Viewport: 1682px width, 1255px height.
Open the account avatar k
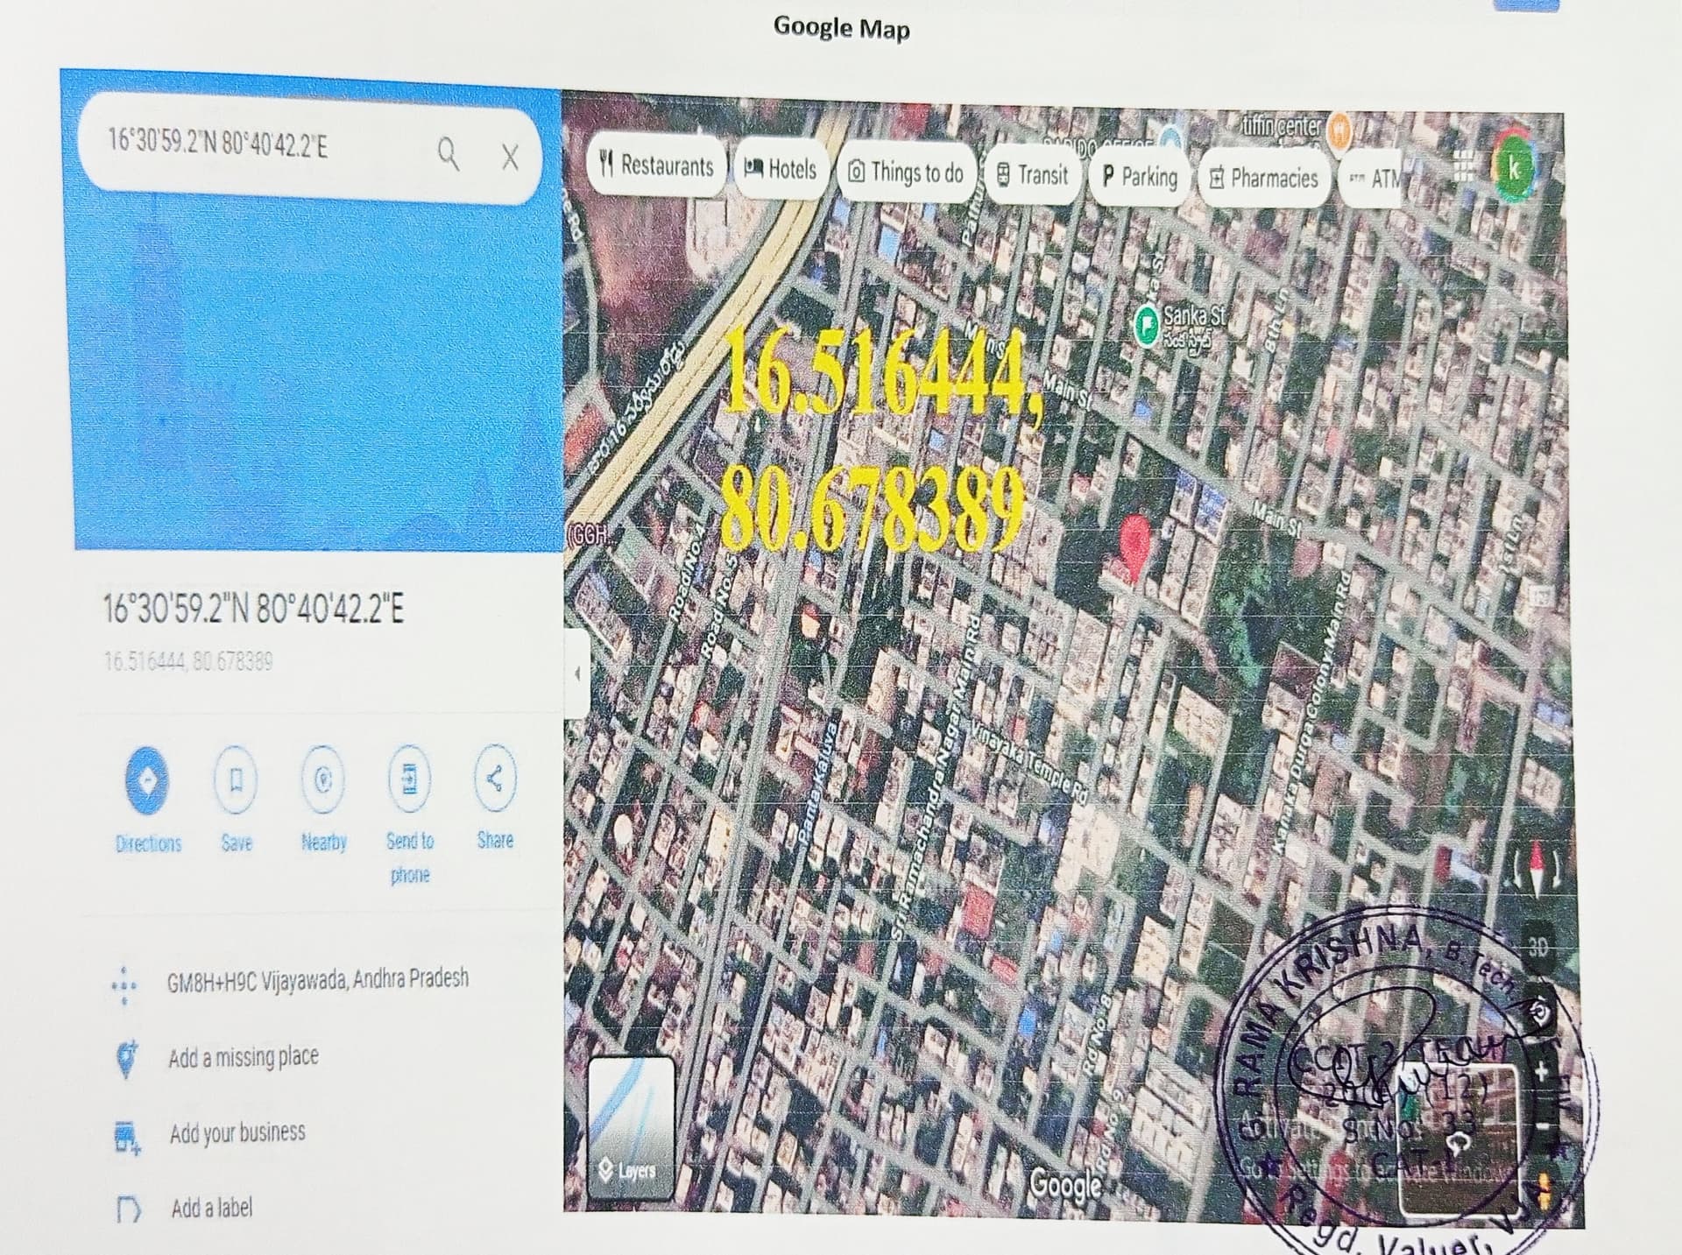(1515, 167)
